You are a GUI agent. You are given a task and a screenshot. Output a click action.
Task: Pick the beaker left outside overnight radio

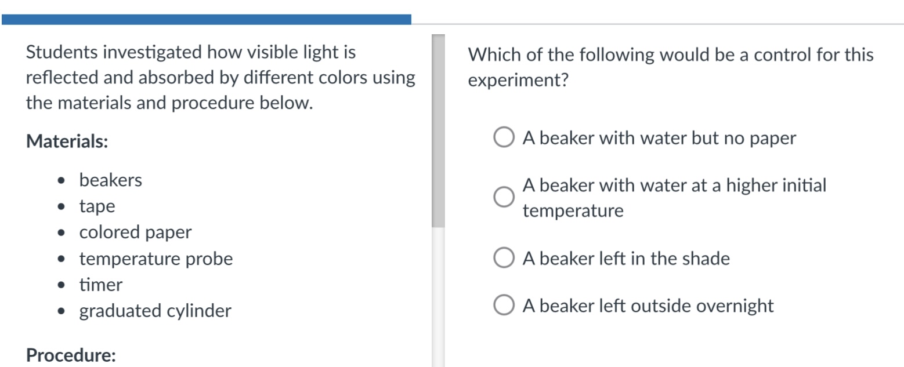(503, 306)
